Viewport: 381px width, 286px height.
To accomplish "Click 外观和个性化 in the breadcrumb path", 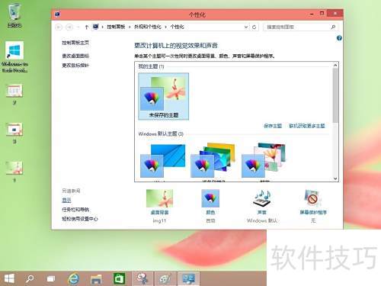I will [148, 27].
